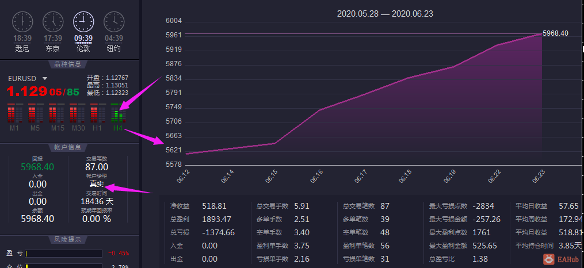The width and height of the screenshot is (584, 268).
Task: Click the green H4 signal bars
Action: (118, 113)
